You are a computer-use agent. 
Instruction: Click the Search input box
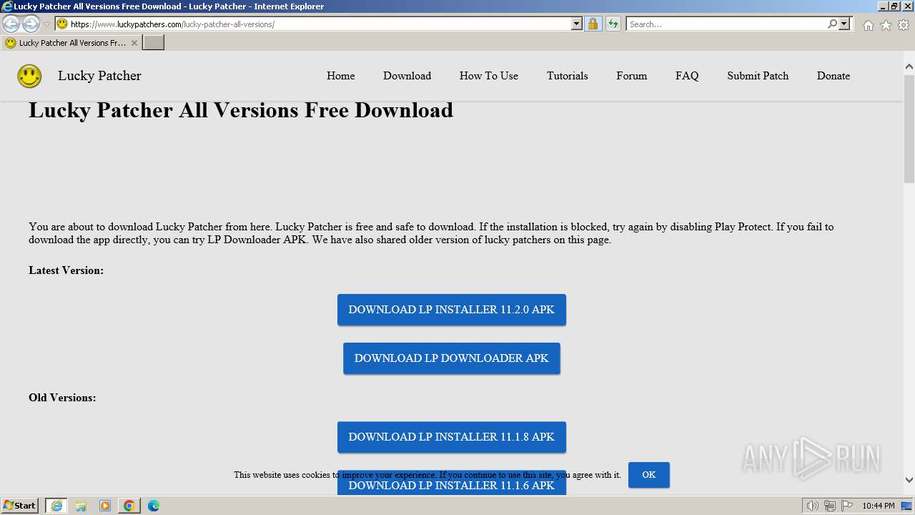point(726,24)
